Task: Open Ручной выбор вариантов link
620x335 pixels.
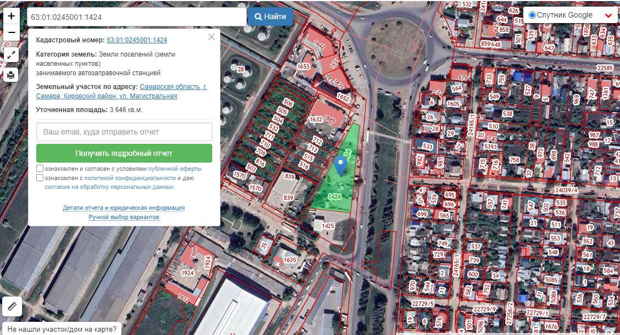Action: coord(124,217)
